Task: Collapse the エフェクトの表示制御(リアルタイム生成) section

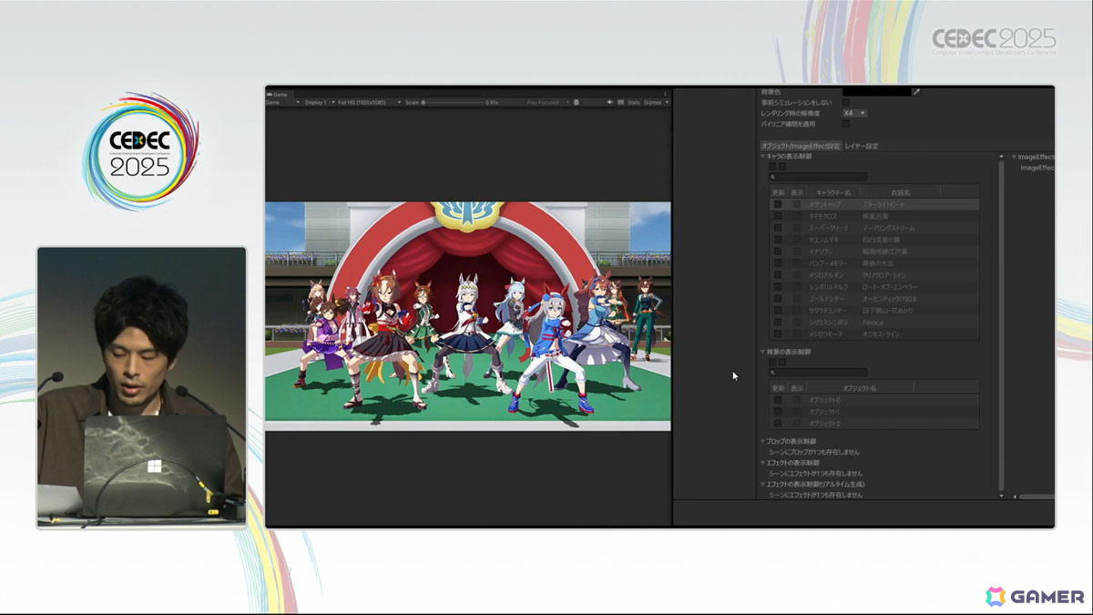Action: pos(763,484)
